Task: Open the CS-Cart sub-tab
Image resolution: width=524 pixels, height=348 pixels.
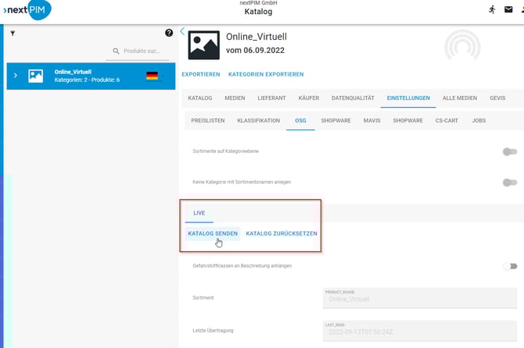Action: click(448, 121)
